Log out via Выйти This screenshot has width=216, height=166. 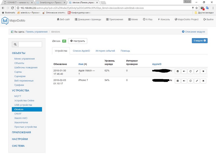[208, 19]
